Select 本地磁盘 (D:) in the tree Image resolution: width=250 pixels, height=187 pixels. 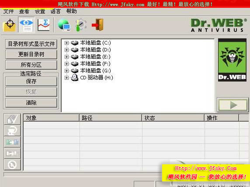95,50
